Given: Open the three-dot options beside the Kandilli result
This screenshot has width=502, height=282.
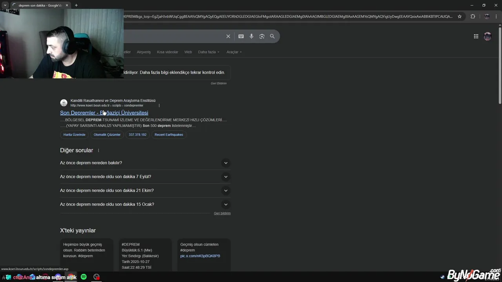Looking at the screenshot, I should pos(159,105).
